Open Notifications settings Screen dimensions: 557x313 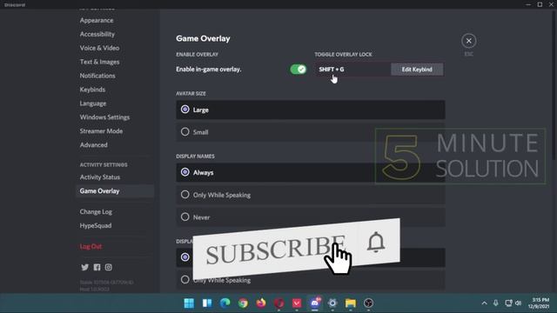(x=97, y=76)
